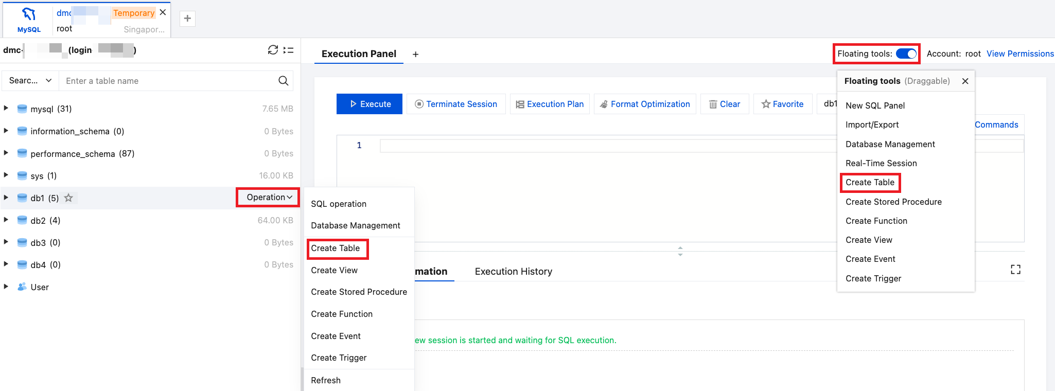The image size is (1055, 391).
Task: Open a new connection tab with plus
Action: [187, 19]
